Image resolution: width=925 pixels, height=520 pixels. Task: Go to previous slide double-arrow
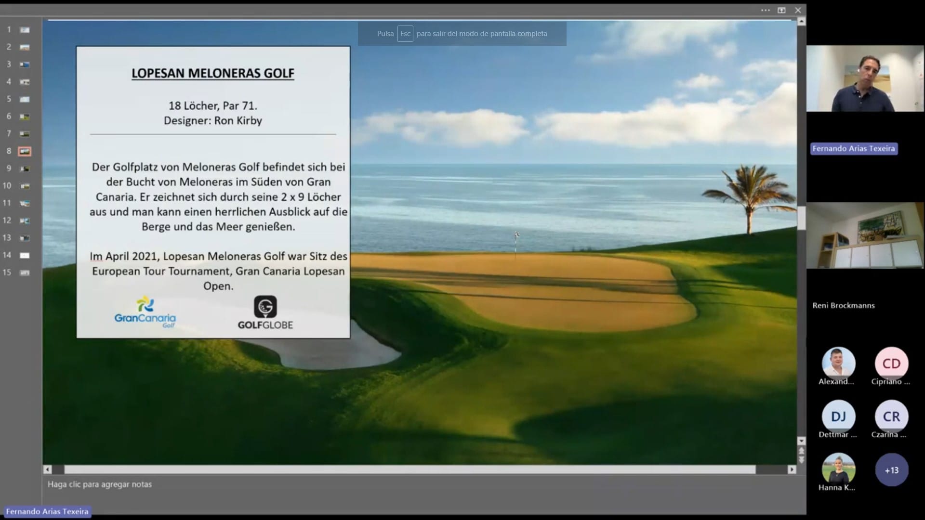801,451
